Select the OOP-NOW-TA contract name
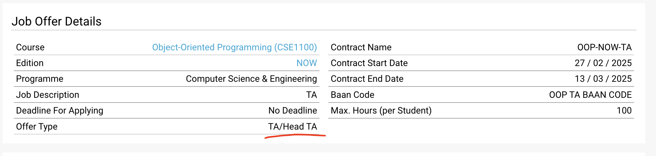Image resolution: width=656 pixels, height=156 pixels. coord(604,47)
